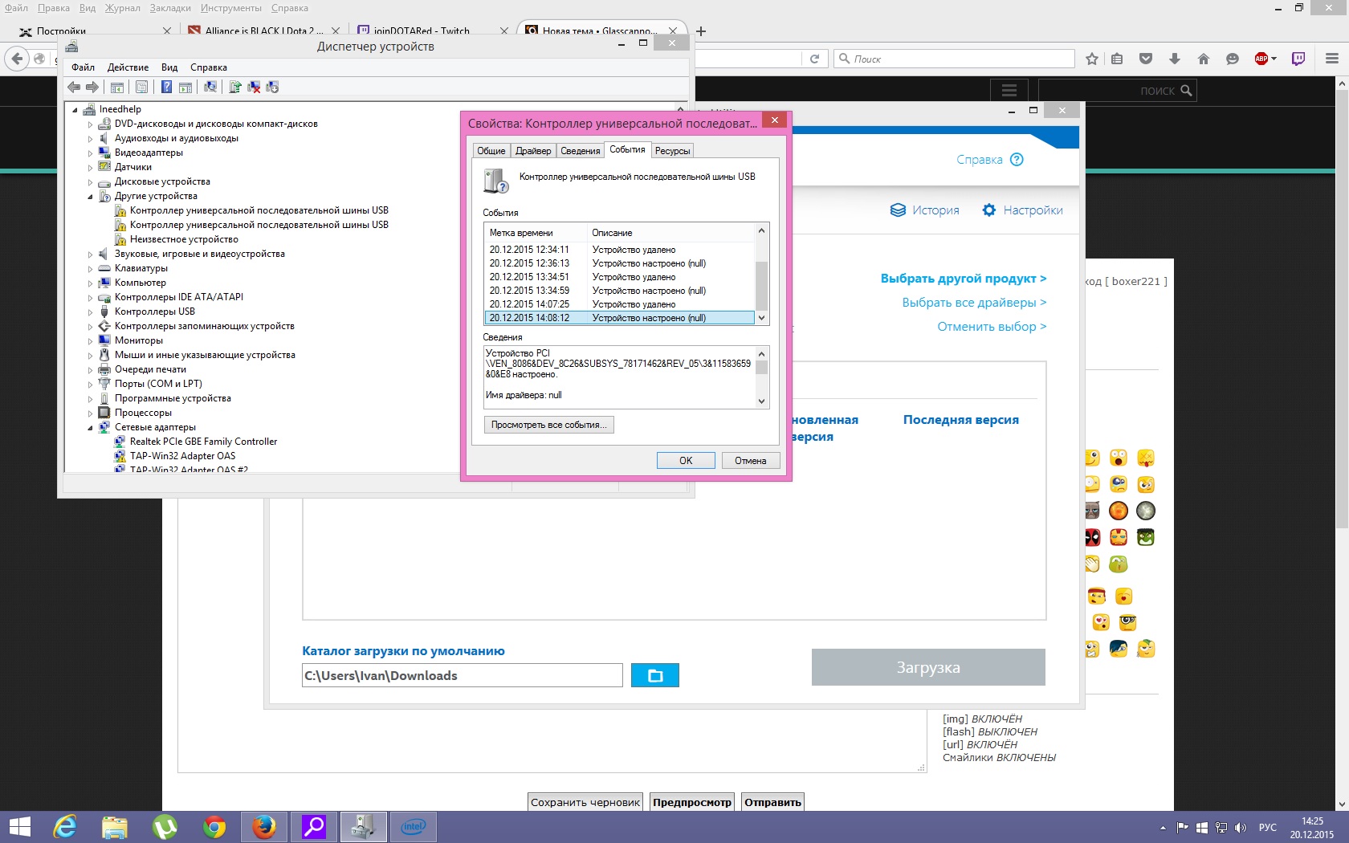Open the Сведения tab
The height and width of the screenshot is (843, 1349).
coord(580,151)
